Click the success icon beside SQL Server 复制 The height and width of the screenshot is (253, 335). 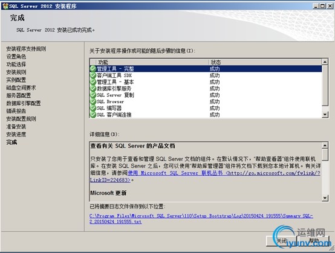93,95
